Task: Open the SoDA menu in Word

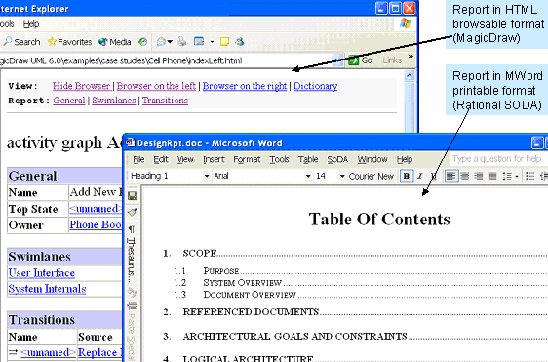Action: pos(337,159)
